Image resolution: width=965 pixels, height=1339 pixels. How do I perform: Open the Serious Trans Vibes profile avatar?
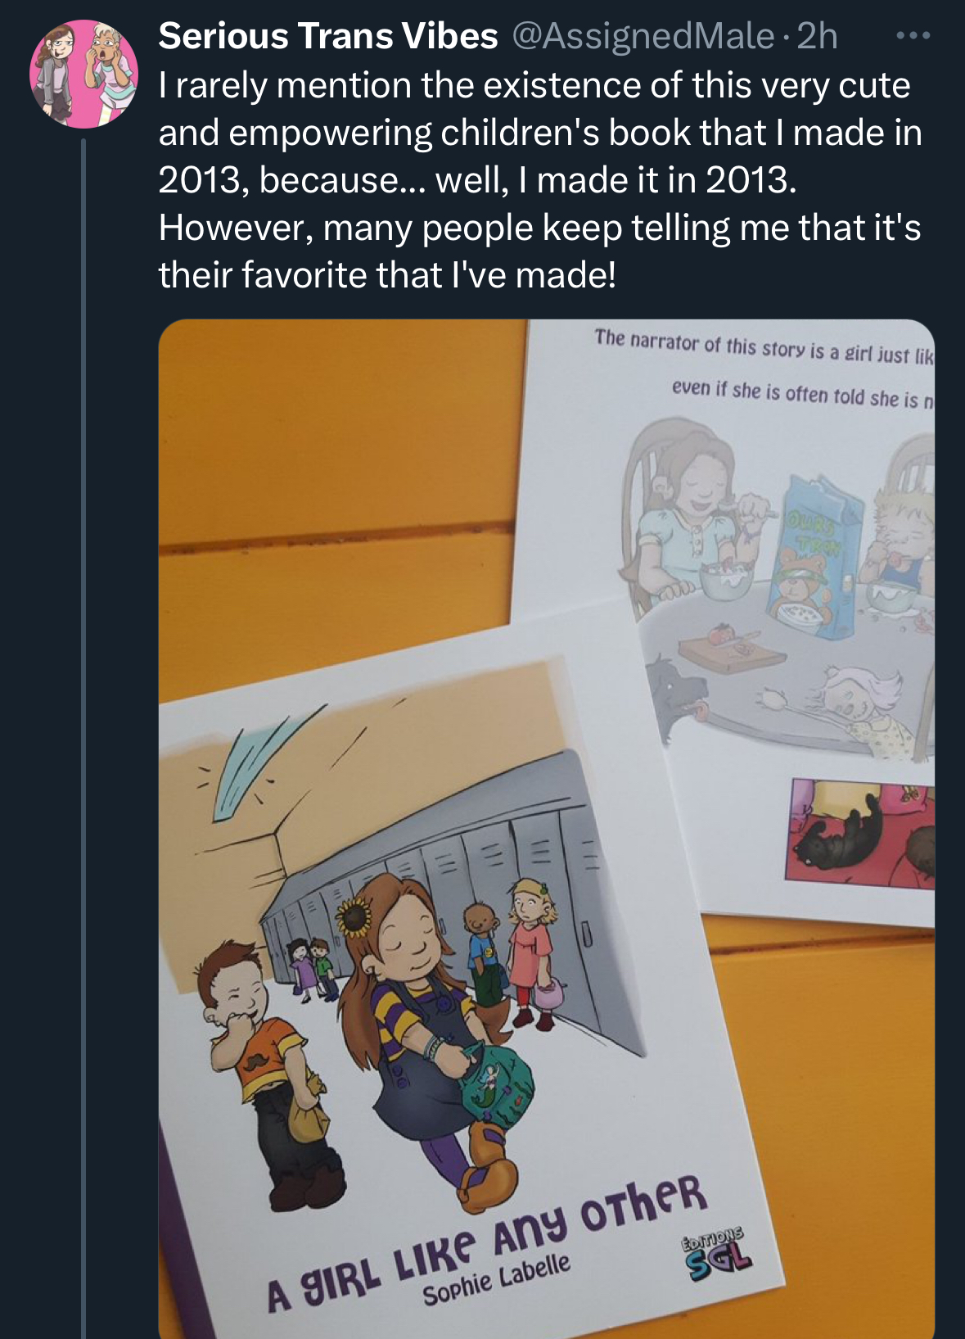pos(84,74)
